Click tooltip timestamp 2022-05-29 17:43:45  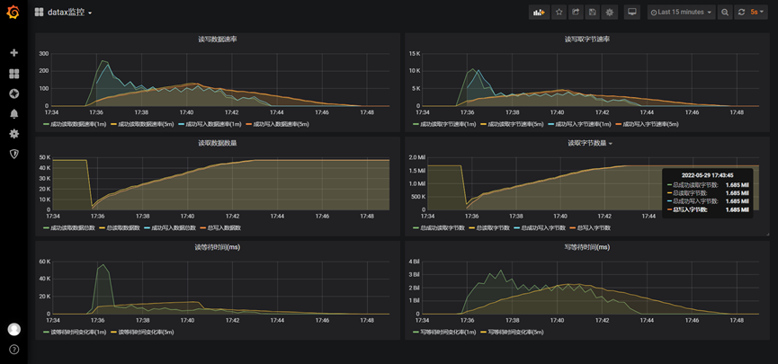point(708,175)
